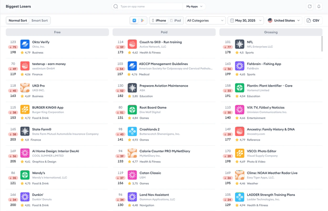
Task: Click the VSCO Photo Editor app icon
Action: (x=239, y=153)
